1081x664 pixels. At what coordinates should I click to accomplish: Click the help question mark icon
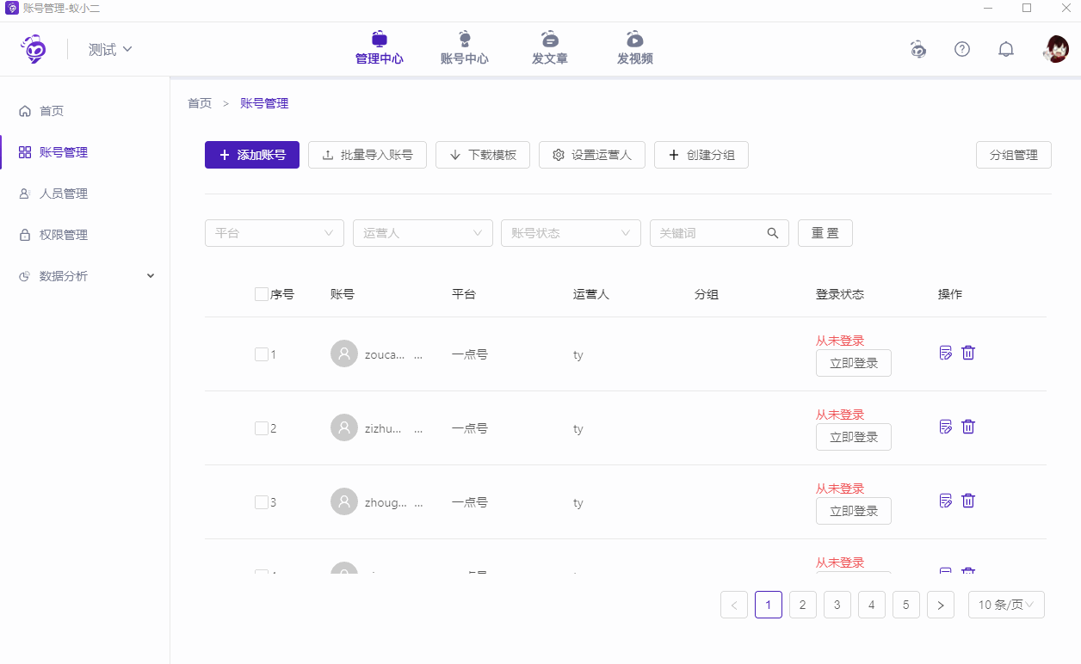click(x=962, y=49)
